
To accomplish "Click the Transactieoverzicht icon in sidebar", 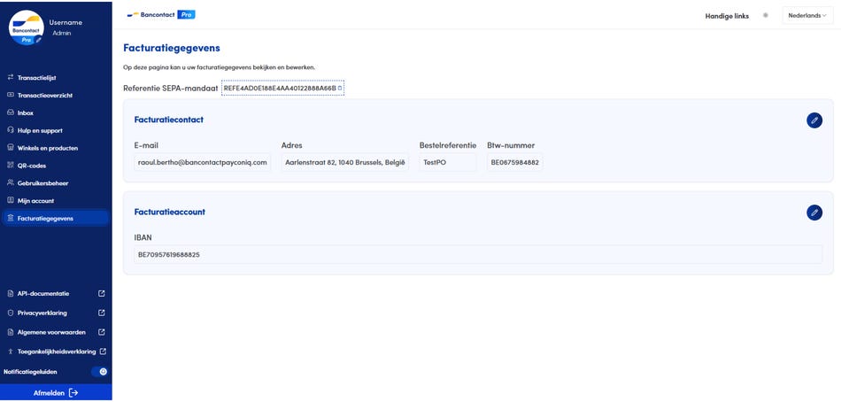I will point(11,95).
